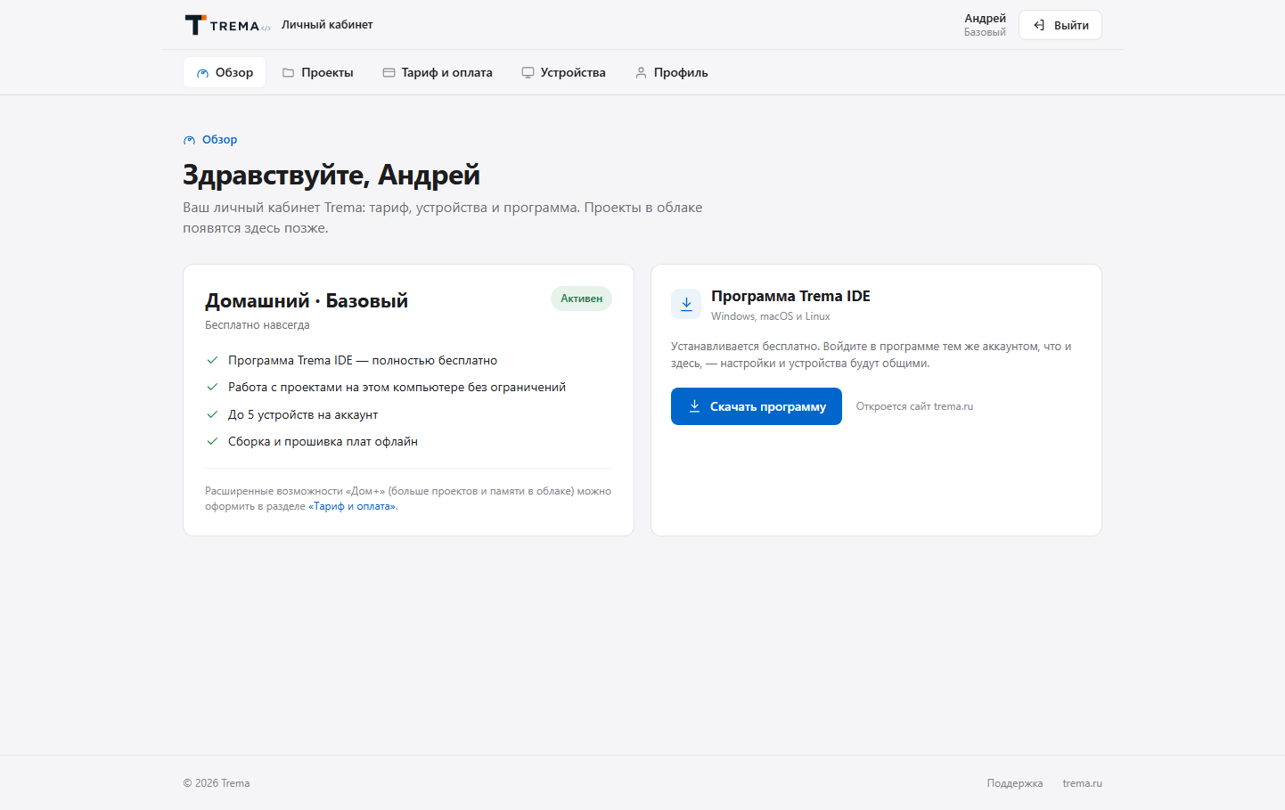
Task: Open the Профиль tab
Action: pos(671,72)
